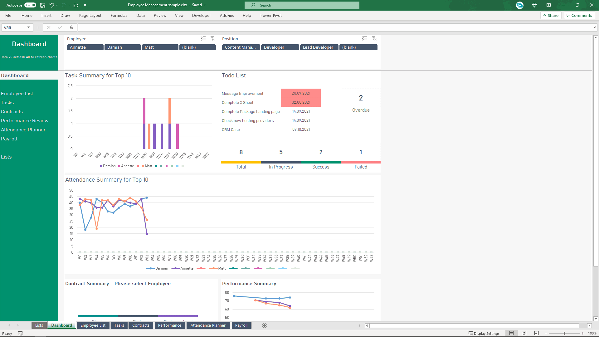Open the Formulas ribbon tab

pyautogui.click(x=119, y=16)
